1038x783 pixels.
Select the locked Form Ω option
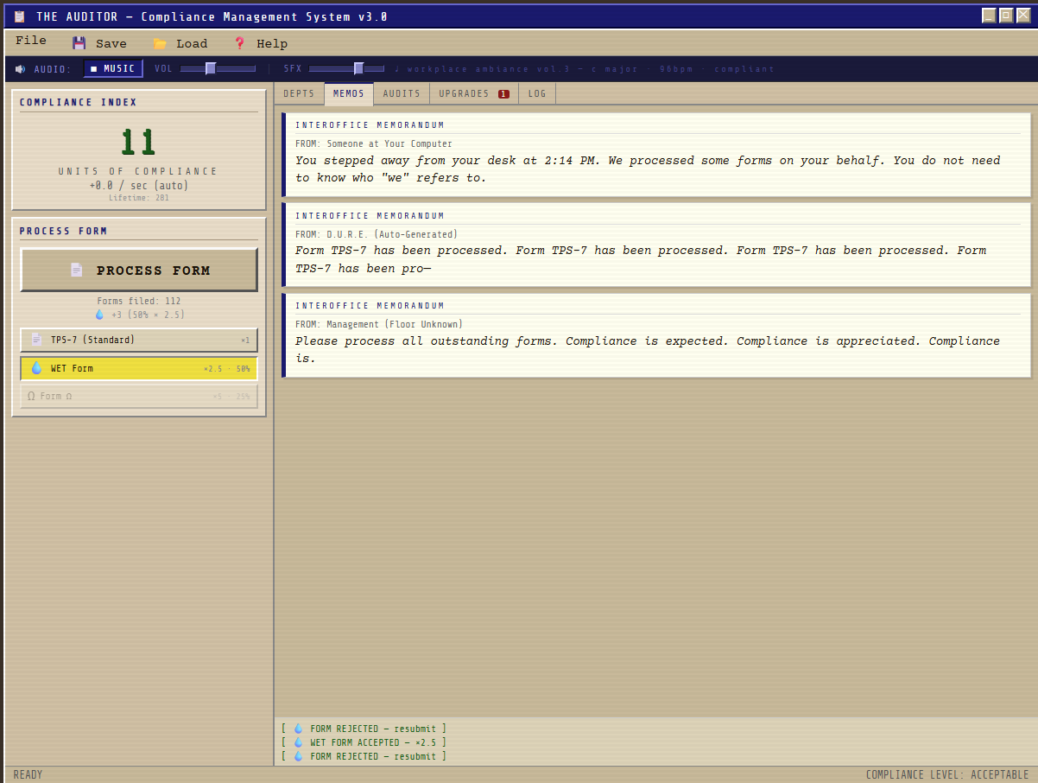click(x=139, y=396)
